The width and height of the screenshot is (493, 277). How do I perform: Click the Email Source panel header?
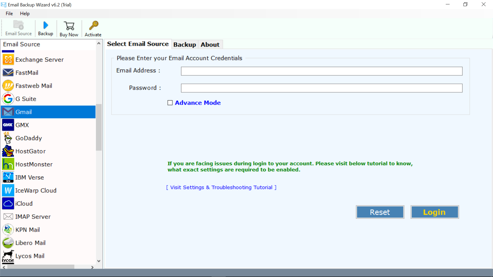(x=22, y=44)
